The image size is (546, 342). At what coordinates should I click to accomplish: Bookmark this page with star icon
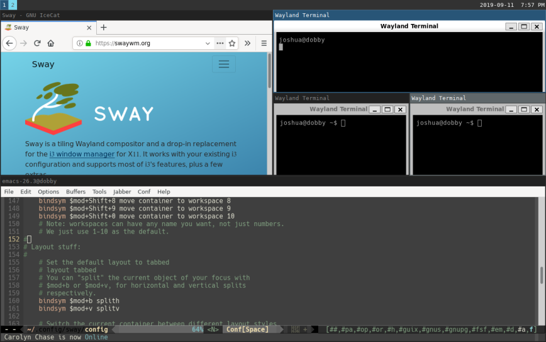pos(232,43)
